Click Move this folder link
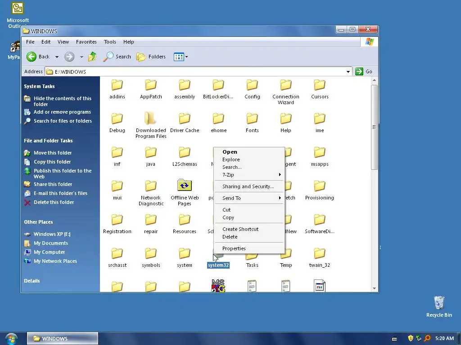Image resolution: width=461 pixels, height=345 pixels. pyautogui.click(x=53, y=153)
